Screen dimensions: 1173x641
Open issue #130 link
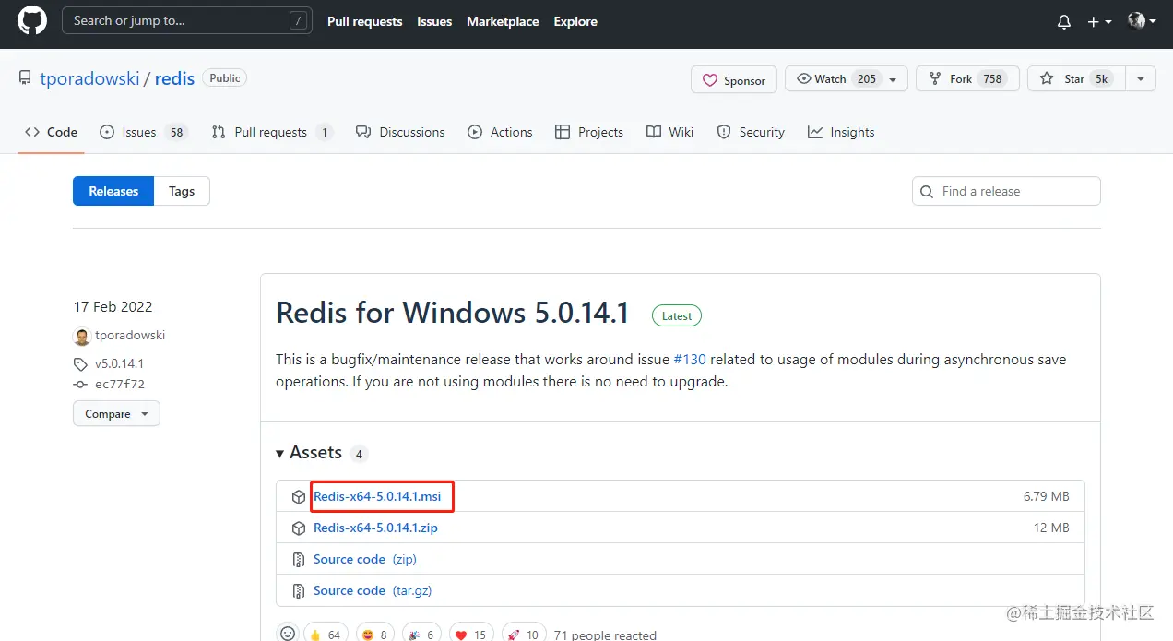[690, 359]
